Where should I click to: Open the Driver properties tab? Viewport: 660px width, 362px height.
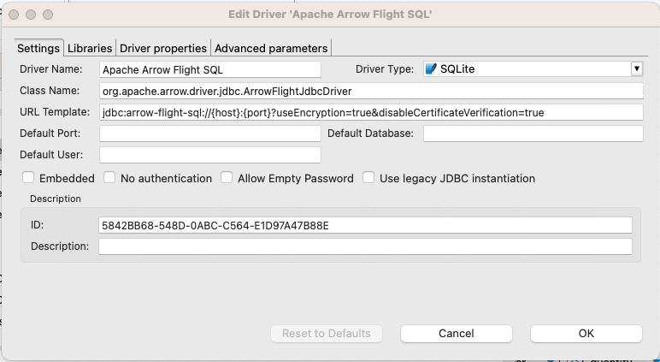(x=163, y=48)
